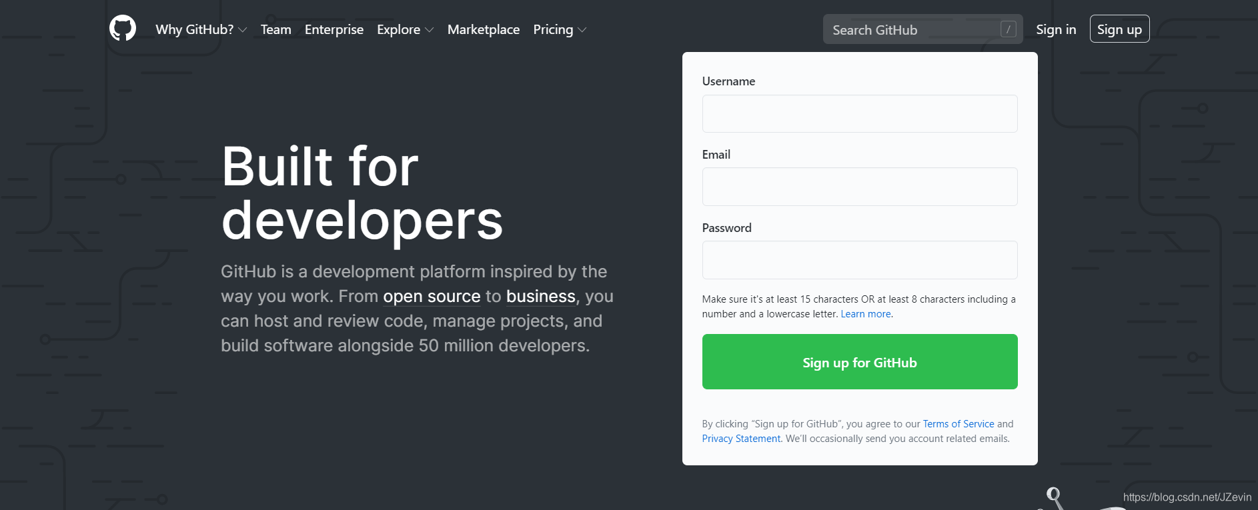Open the Terms of Service link

coord(959,424)
